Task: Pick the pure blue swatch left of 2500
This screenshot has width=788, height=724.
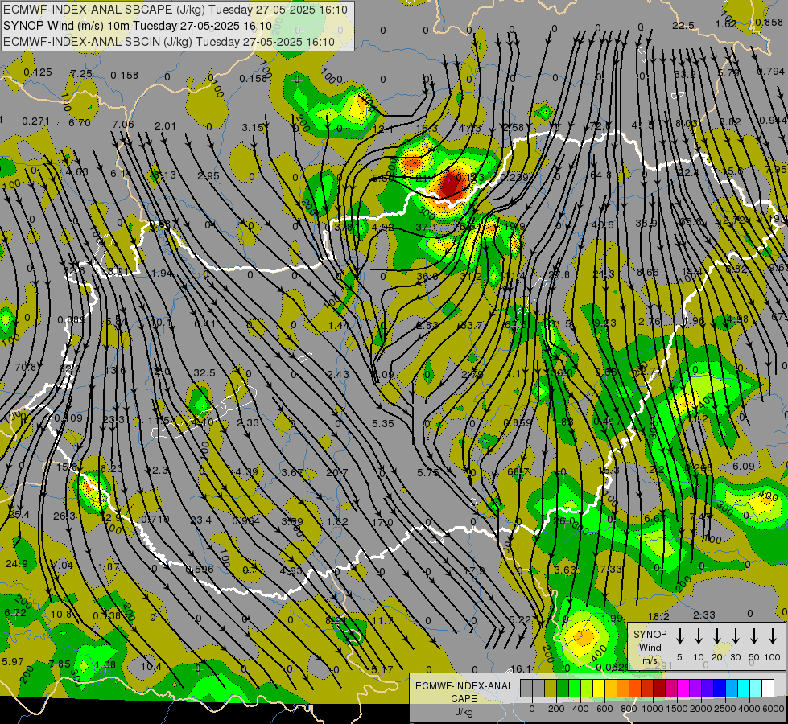Action: point(719,688)
